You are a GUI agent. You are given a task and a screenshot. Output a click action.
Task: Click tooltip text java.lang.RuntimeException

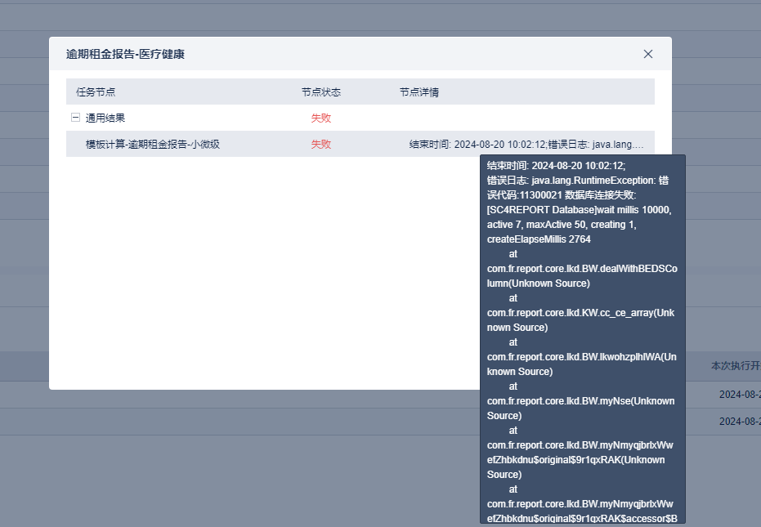pos(593,180)
